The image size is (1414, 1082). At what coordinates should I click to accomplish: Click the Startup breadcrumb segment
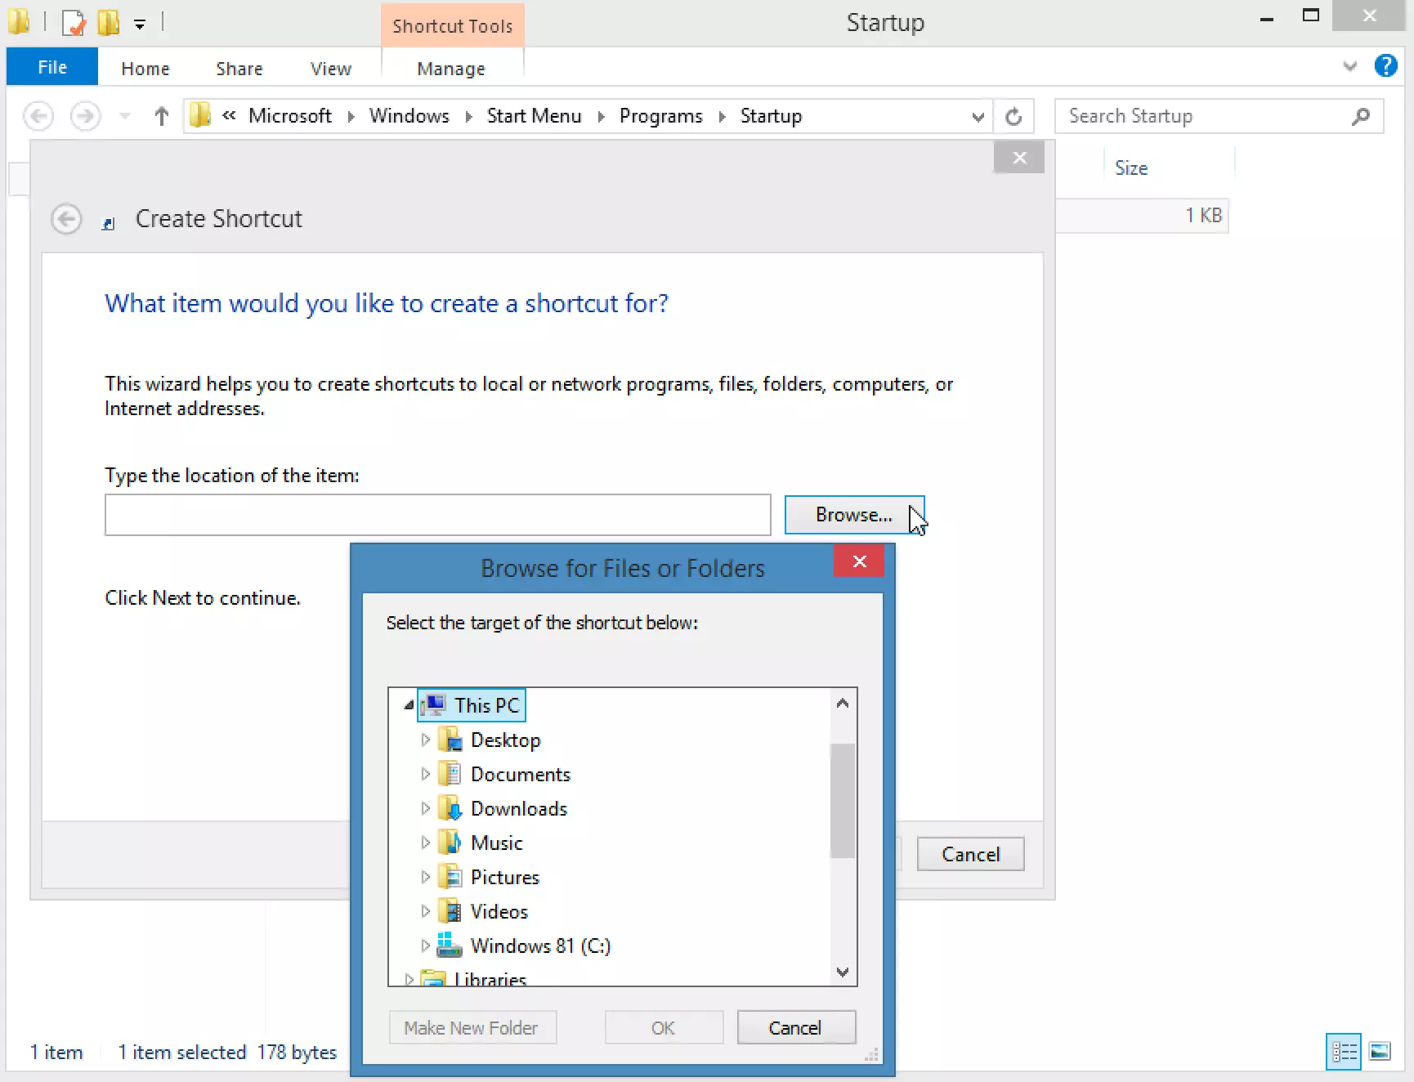click(772, 116)
